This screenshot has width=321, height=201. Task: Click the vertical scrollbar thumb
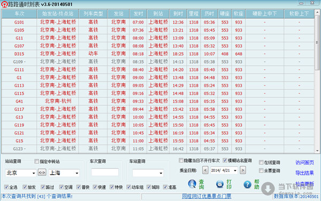click(x=317, y=42)
